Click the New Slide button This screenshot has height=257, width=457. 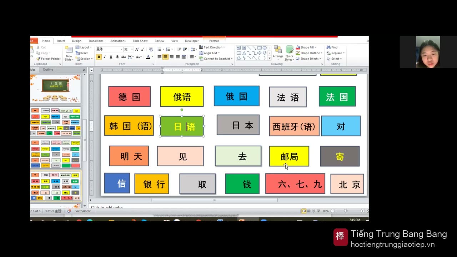click(69, 53)
